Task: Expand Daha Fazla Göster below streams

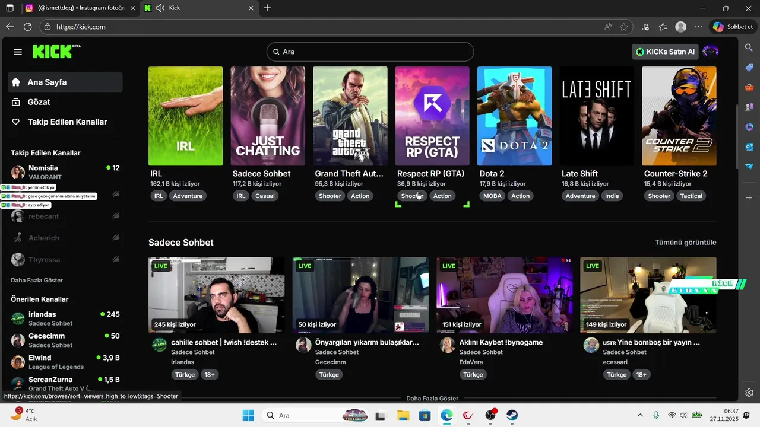Action: tap(432, 398)
